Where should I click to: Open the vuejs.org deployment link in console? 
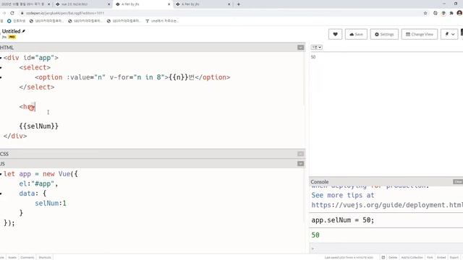387,205
